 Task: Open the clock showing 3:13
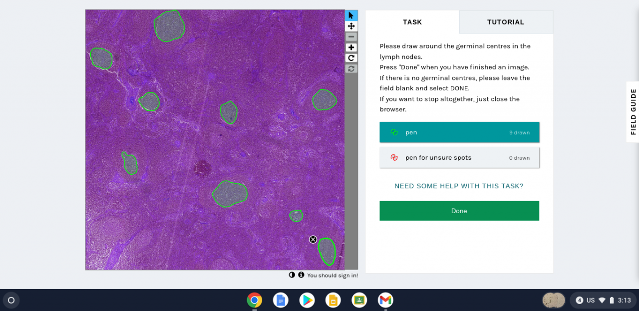pyautogui.click(x=625, y=301)
